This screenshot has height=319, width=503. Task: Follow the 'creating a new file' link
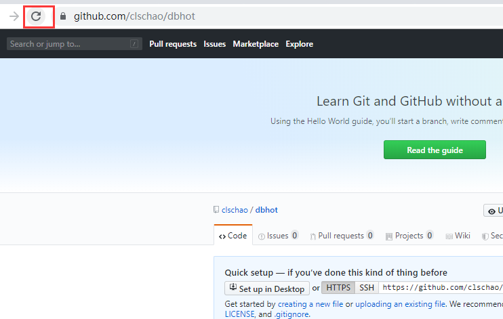[310, 304]
